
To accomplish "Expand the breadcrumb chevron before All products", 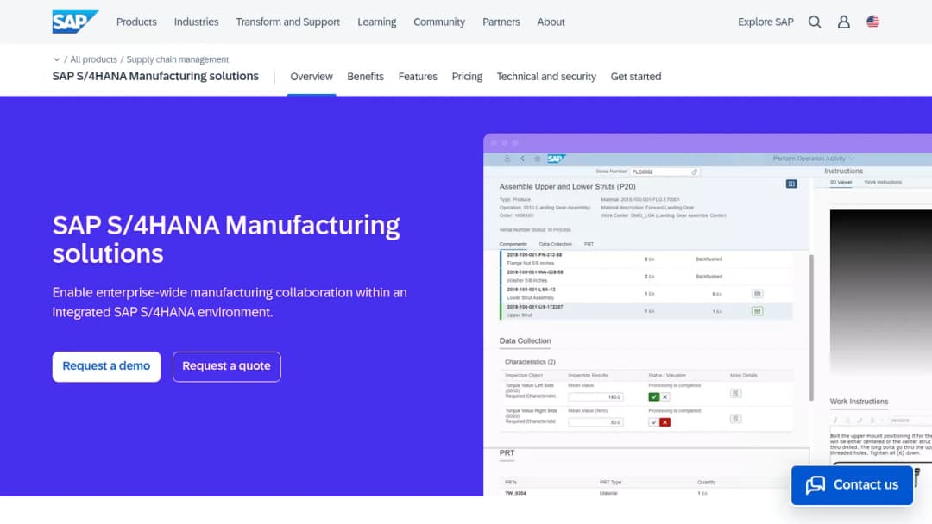I will tap(56, 59).
